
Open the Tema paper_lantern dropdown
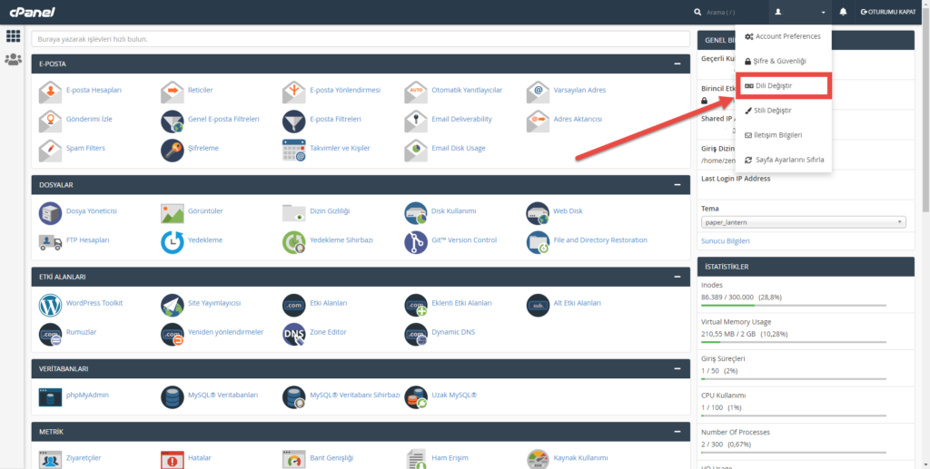click(x=803, y=222)
